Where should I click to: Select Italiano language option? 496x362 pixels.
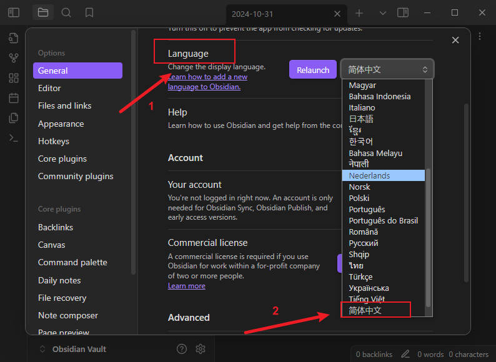coord(383,108)
